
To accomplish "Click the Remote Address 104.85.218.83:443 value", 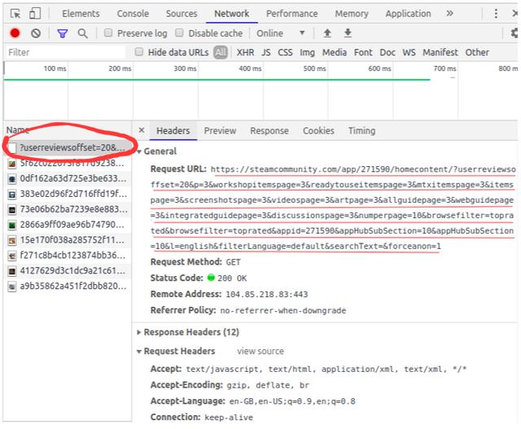I will coord(266,295).
